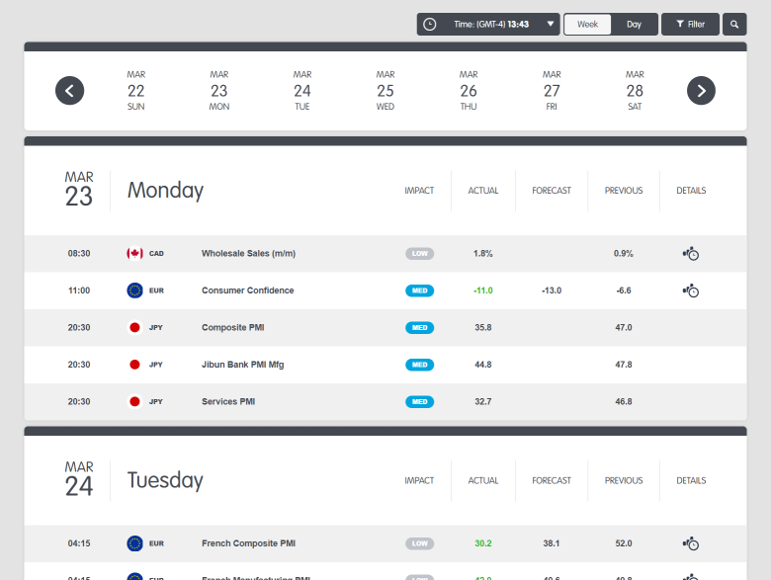Click actual value 35.8

click(482, 327)
